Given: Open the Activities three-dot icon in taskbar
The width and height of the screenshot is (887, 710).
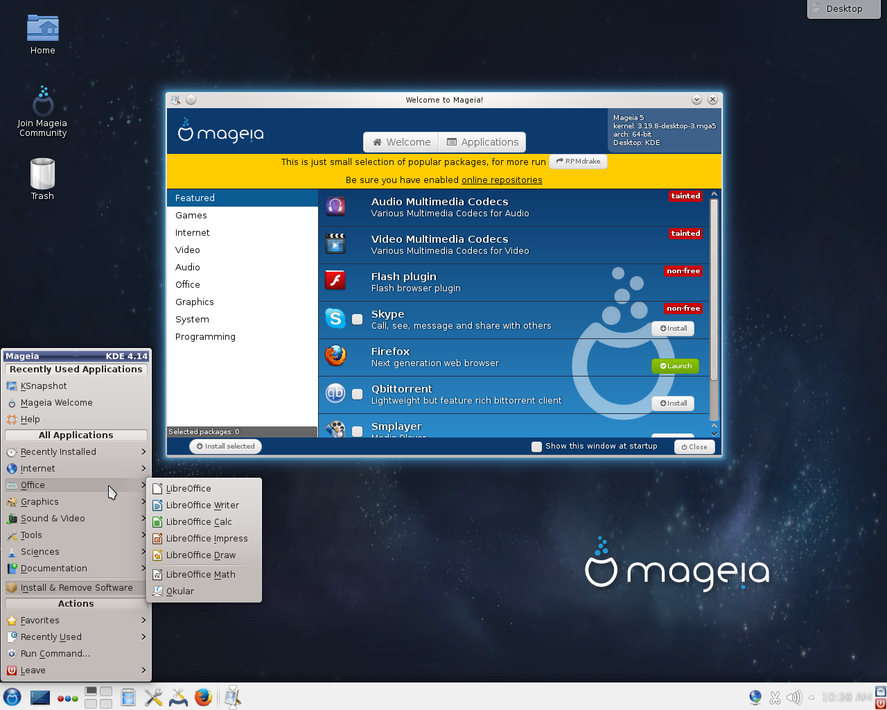Looking at the screenshot, I should 67,698.
